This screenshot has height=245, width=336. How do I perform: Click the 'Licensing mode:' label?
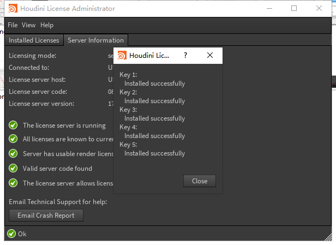coord(32,56)
